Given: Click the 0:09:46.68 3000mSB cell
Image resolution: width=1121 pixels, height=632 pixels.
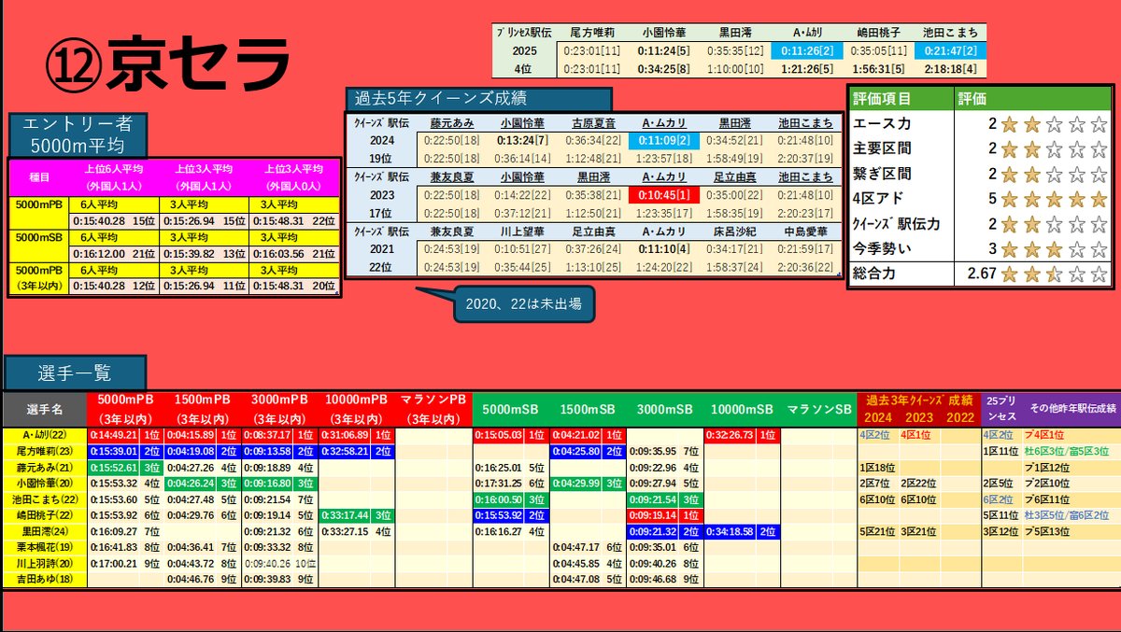Looking at the screenshot, I should coord(652,579).
